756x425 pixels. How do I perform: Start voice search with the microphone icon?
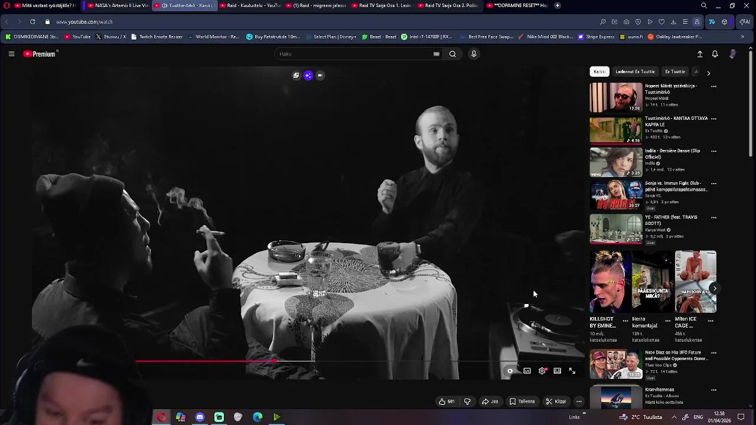[x=474, y=54]
